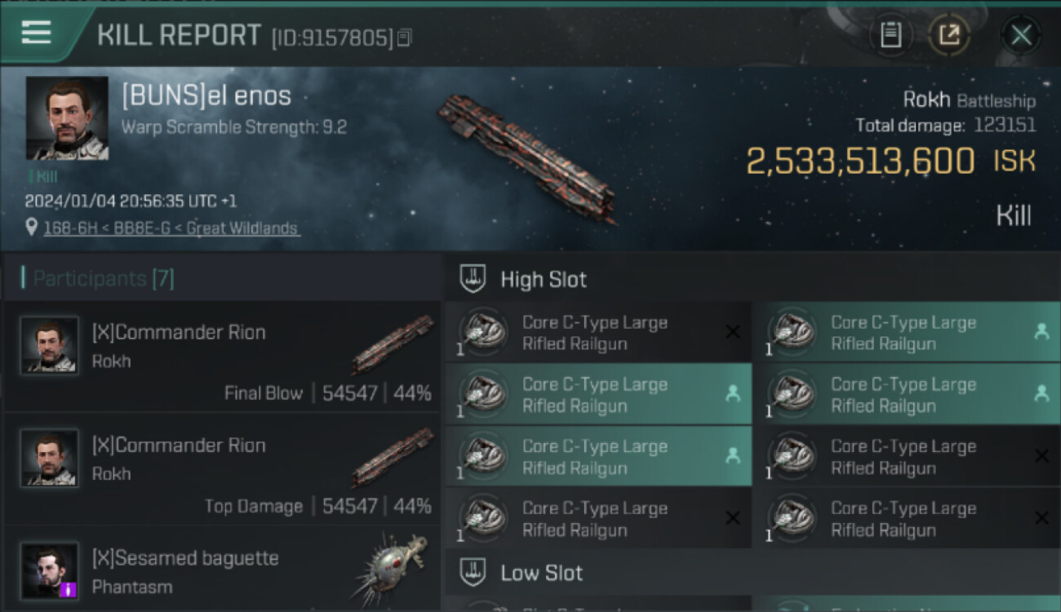Viewport: 1061px width, 612px height.
Task: Click Sesamed baguette pilot portrait
Action: click(x=50, y=571)
